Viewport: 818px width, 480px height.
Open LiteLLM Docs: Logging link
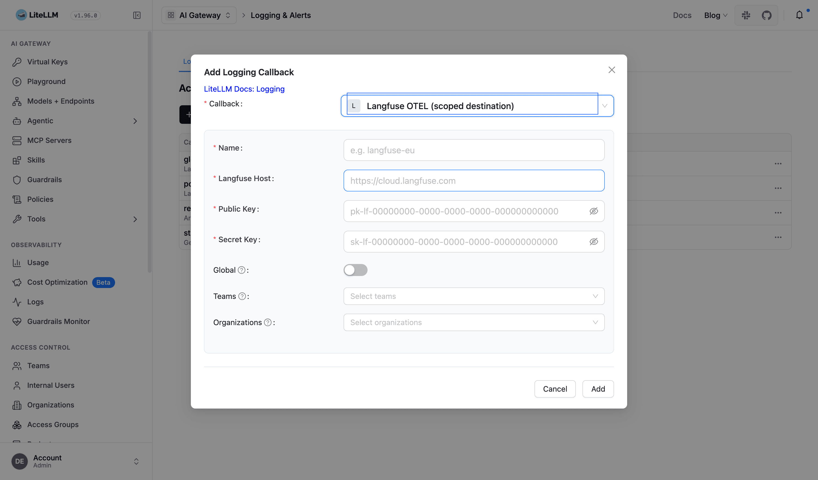pos(244,89)
